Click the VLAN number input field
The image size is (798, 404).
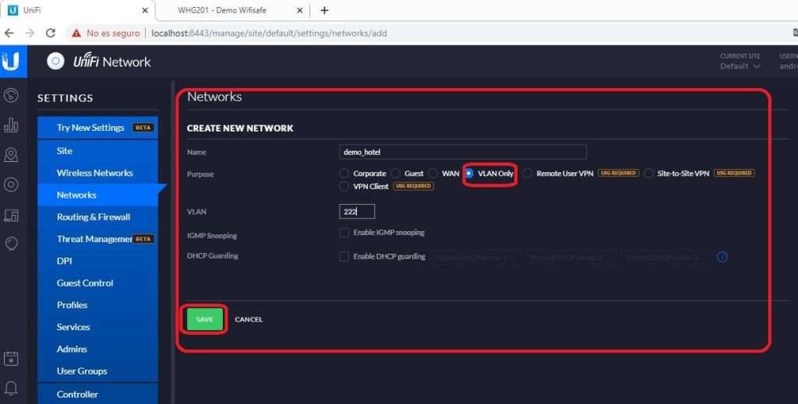[x=357, y=212]
